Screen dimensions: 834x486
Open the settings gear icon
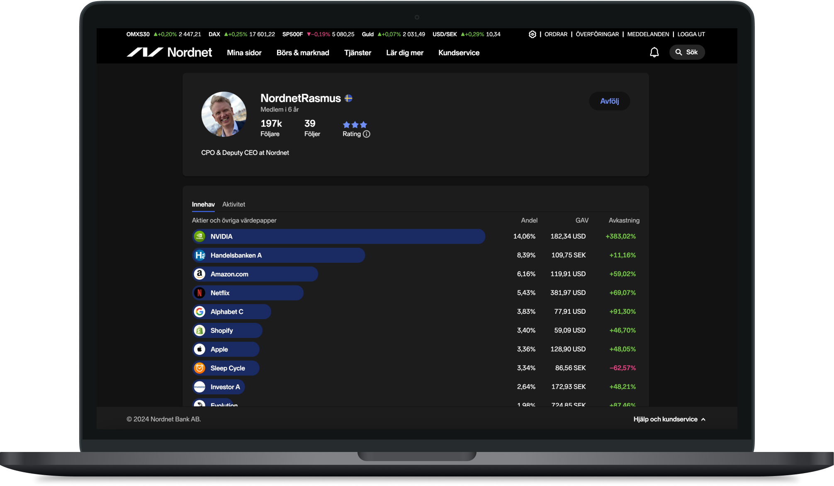[x=532, y=34]
